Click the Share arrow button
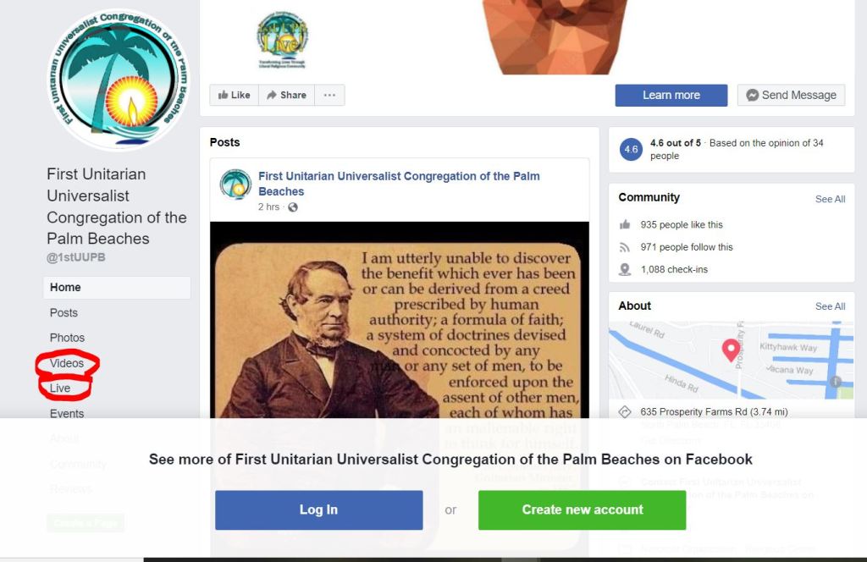Image resolution: width=867 pixels, height=562 pixels. tap(286, 95)
